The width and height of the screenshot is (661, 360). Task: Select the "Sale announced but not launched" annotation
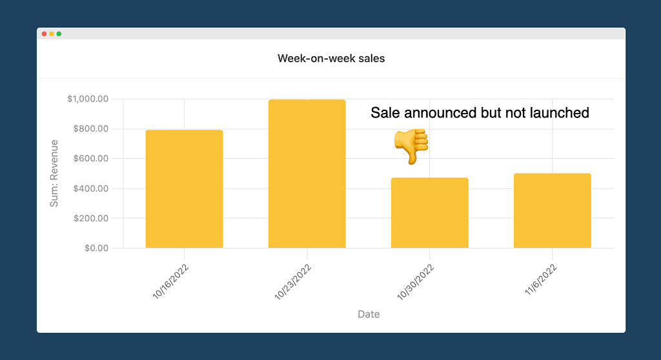coord(480,113)
